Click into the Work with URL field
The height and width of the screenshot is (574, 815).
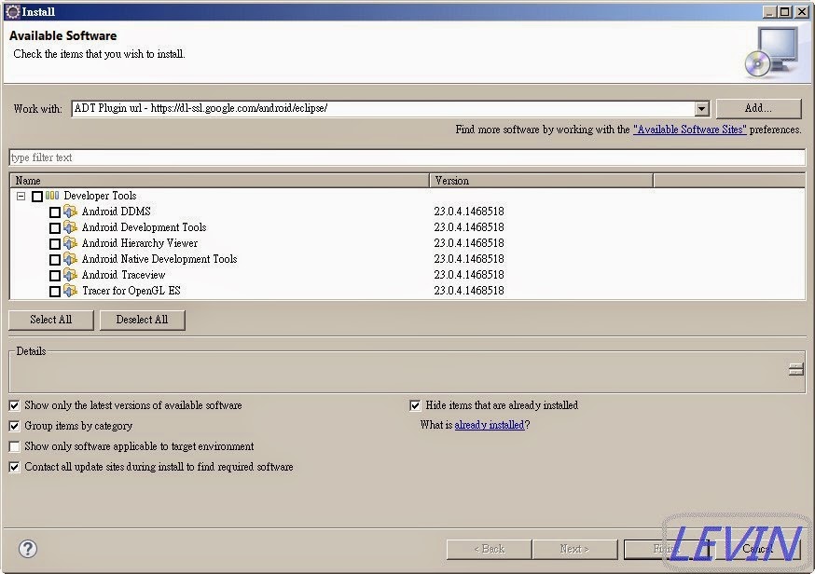click(x=382, y=108)
